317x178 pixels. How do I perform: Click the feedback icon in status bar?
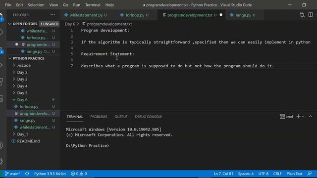pos(310,174)
